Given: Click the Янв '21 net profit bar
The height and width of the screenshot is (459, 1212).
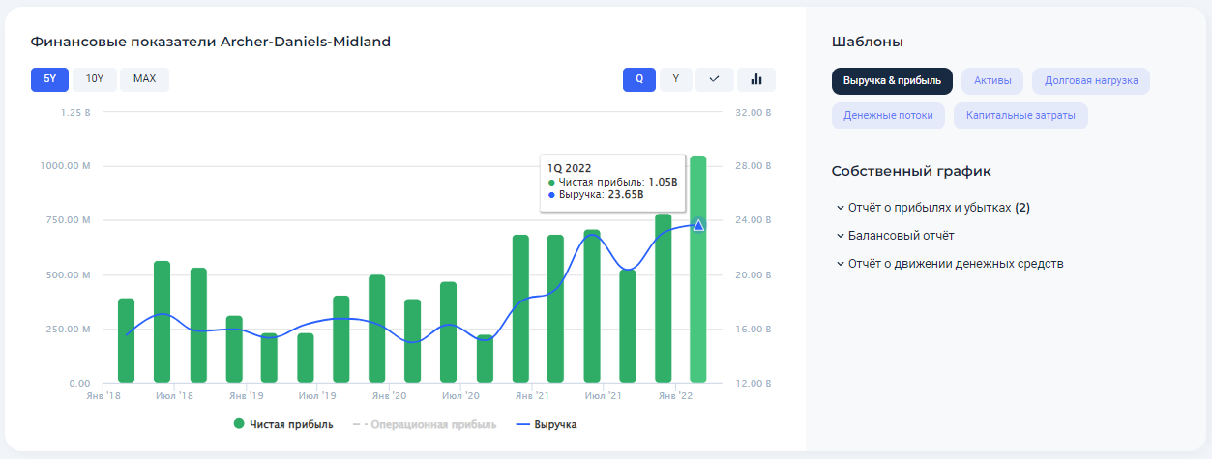Looking at the screenshot, I should click(x=519, y=308).
